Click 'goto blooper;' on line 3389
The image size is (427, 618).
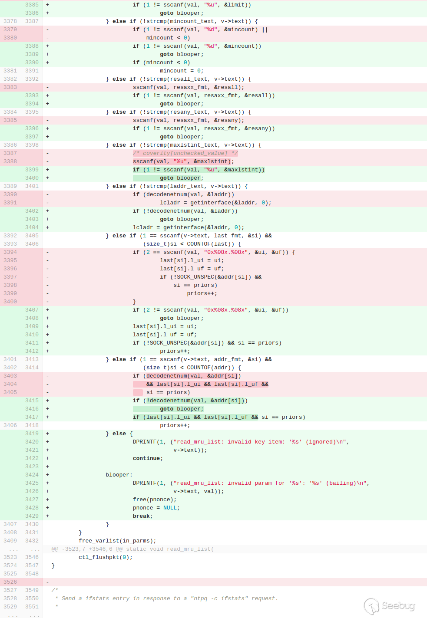pos(182,54)
